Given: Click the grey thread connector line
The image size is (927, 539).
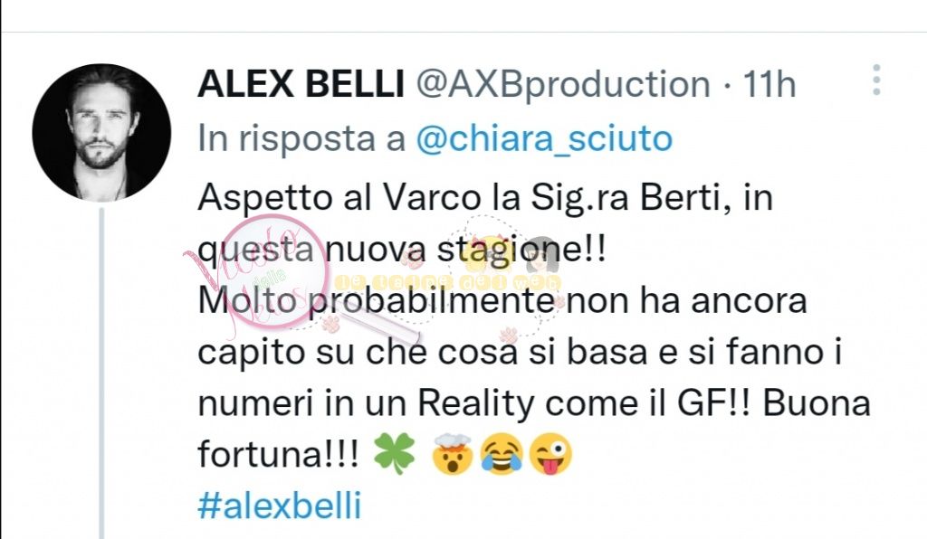Looking at the screenshot, I should tap(101, 374).
